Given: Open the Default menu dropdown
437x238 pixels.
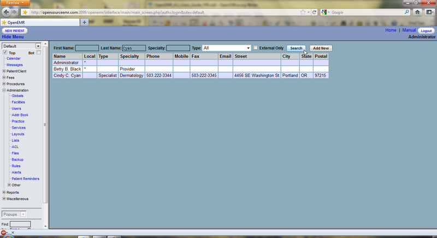Looking at the screenshot, I should [x=21, y=46].
